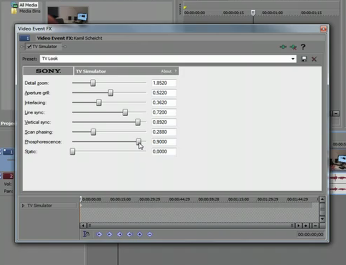The width and height of the screenshot is (346, 265).
Task: Open the Preset dropdown arrow
Action: (x=293, y=59)
